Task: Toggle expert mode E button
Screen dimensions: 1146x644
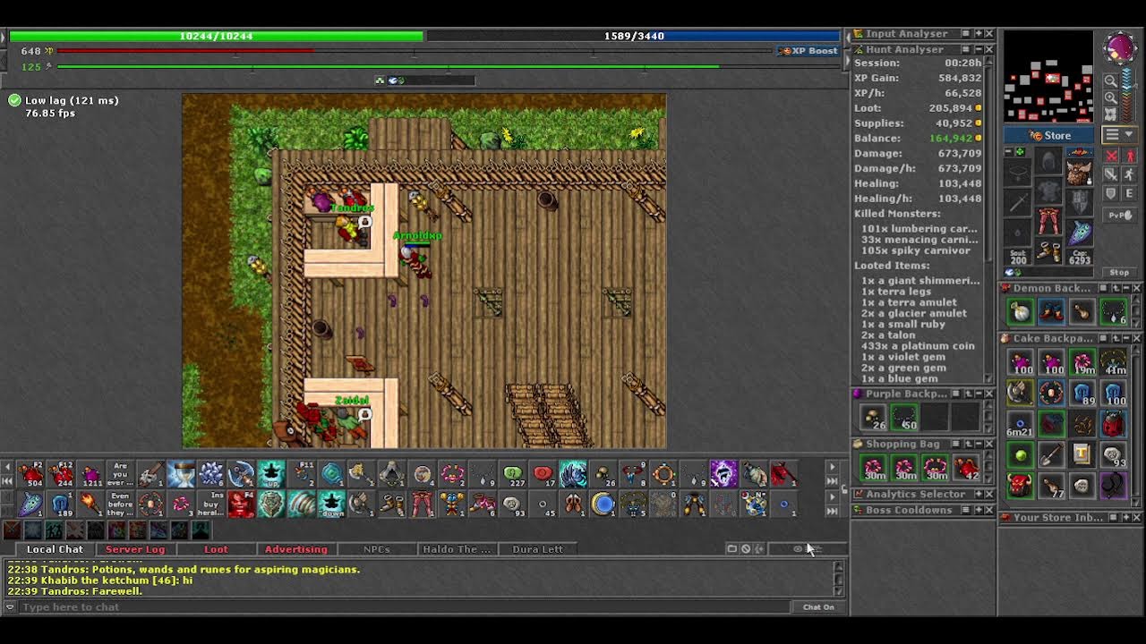Action: [x=1129, y=193]
